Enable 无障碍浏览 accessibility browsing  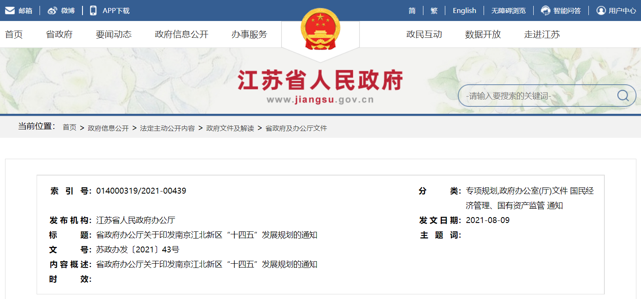click(x=509, y=10)
